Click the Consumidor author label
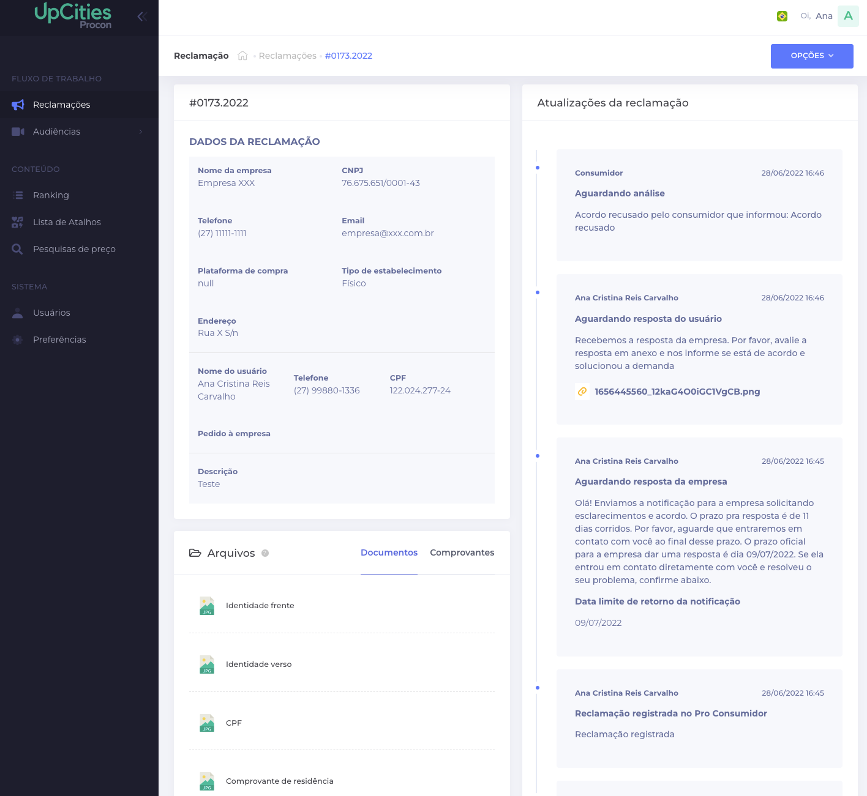This screenshot has height=796, width=867. pyautogui.click(x=599, y=173)
